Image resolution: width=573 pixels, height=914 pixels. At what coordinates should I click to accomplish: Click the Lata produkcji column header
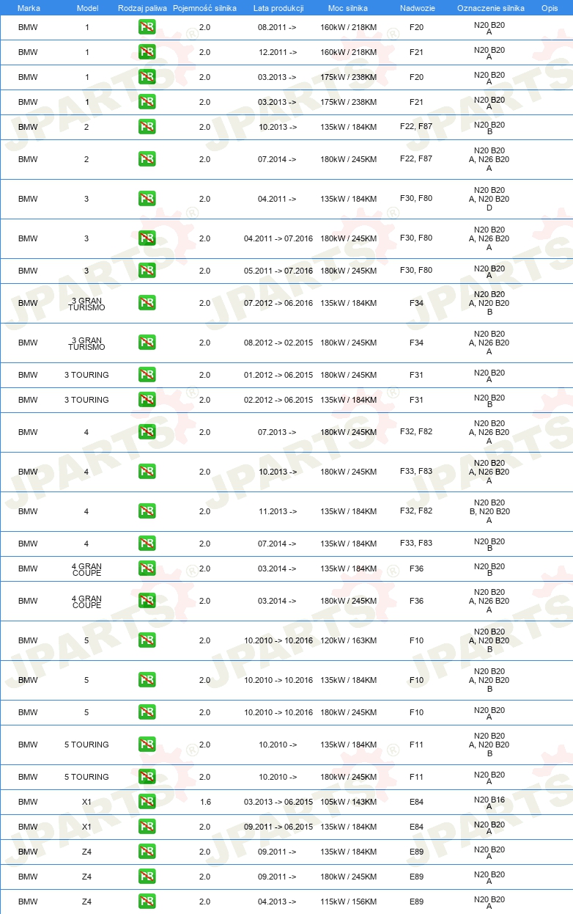tap(278, 8)
